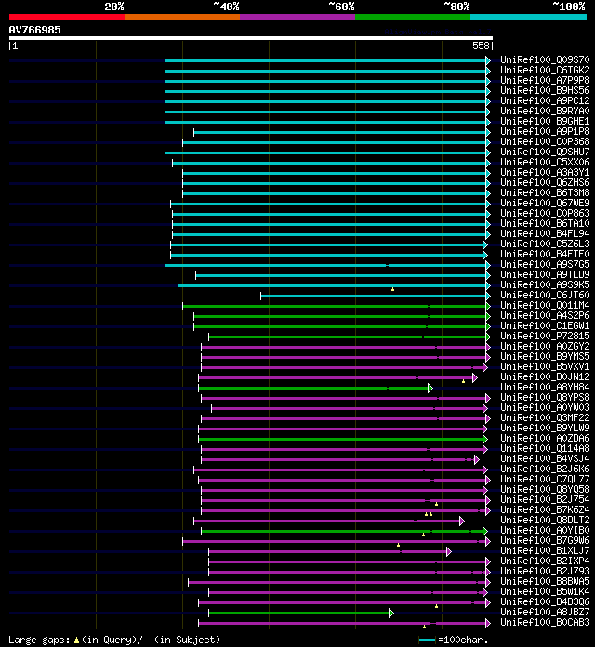Click the cyan ~100% legend segment
Viewport: 595px width, 647px height.
click(x=528, y=17)
